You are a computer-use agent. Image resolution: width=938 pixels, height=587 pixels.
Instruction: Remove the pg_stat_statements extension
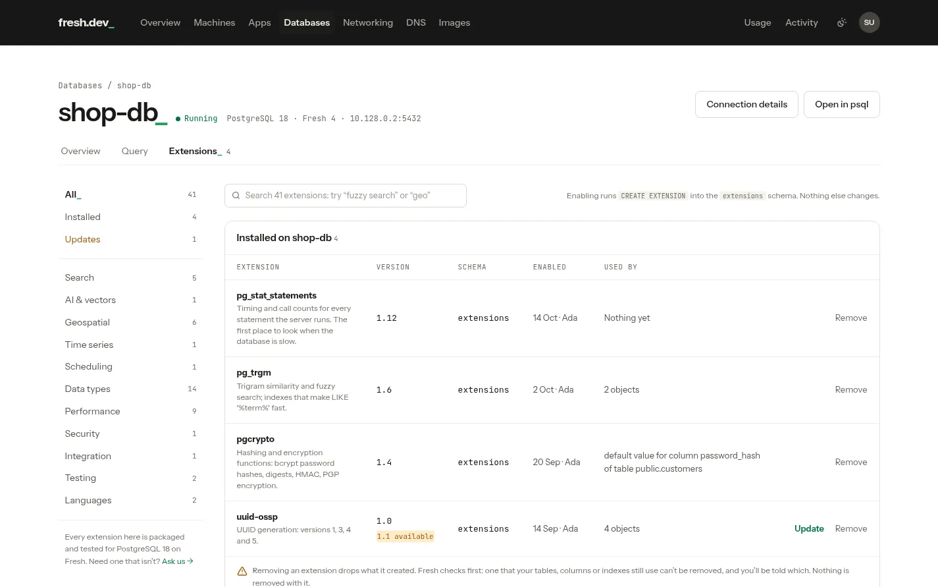[x=850, y=318]
